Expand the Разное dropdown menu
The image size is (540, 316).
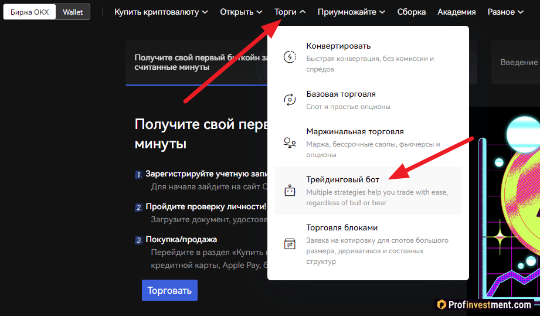point(505,12)
